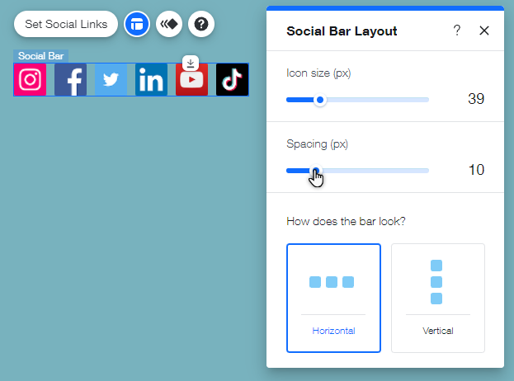Screen dimensions: 514x381
Task: Choose the Vertical bar layout
Action: coord(438,298)
